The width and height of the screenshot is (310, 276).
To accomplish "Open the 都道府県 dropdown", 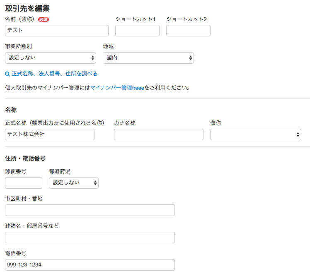I will pos(74,183).
